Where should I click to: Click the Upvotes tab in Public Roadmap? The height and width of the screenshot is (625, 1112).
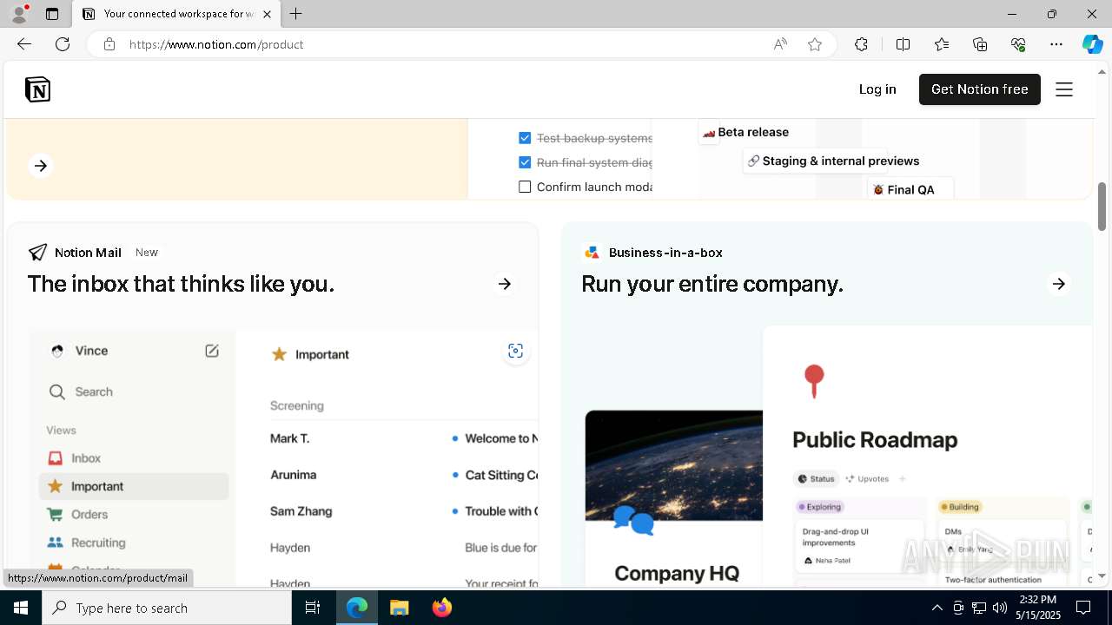866,478
